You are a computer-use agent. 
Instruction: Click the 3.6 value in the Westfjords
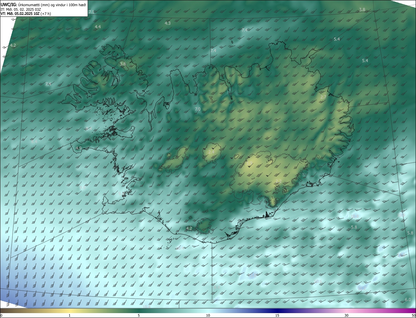[123, 64]
